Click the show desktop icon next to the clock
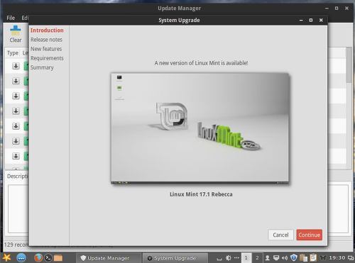 coord(351,258)
